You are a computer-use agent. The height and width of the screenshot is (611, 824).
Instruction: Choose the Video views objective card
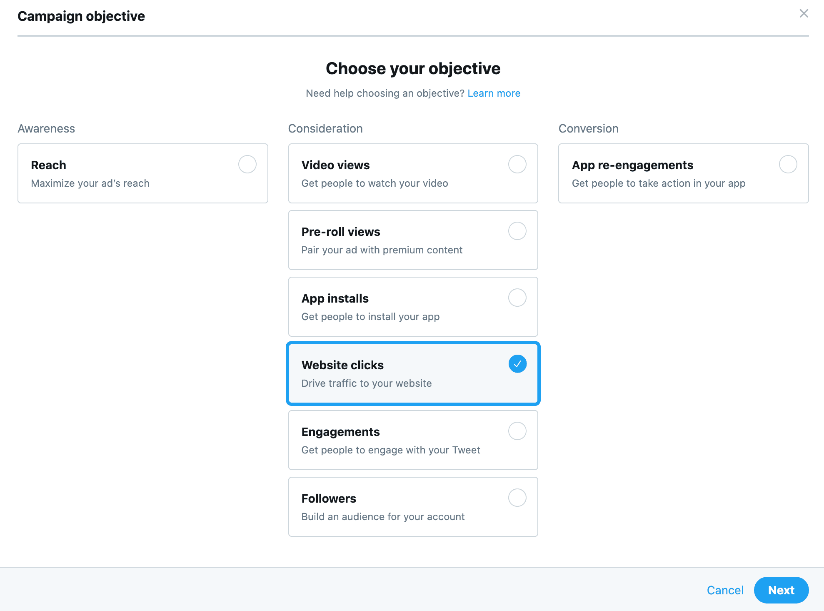point(413,173)
